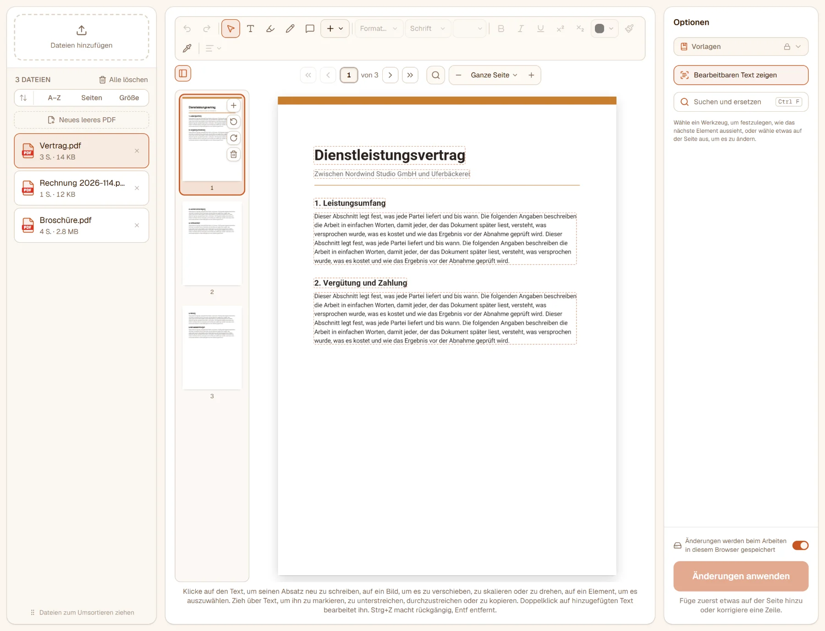Screen dimensions: 825x631
Task: Select the pointer selection tool
Action: (231, 28)
